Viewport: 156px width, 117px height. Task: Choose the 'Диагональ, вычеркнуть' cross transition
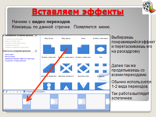pyautogui.click(x=66, y=68)
